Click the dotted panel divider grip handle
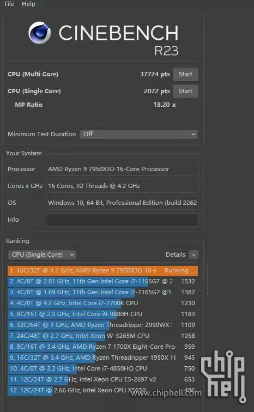The image size is (254, 412). tap(208, 280)
